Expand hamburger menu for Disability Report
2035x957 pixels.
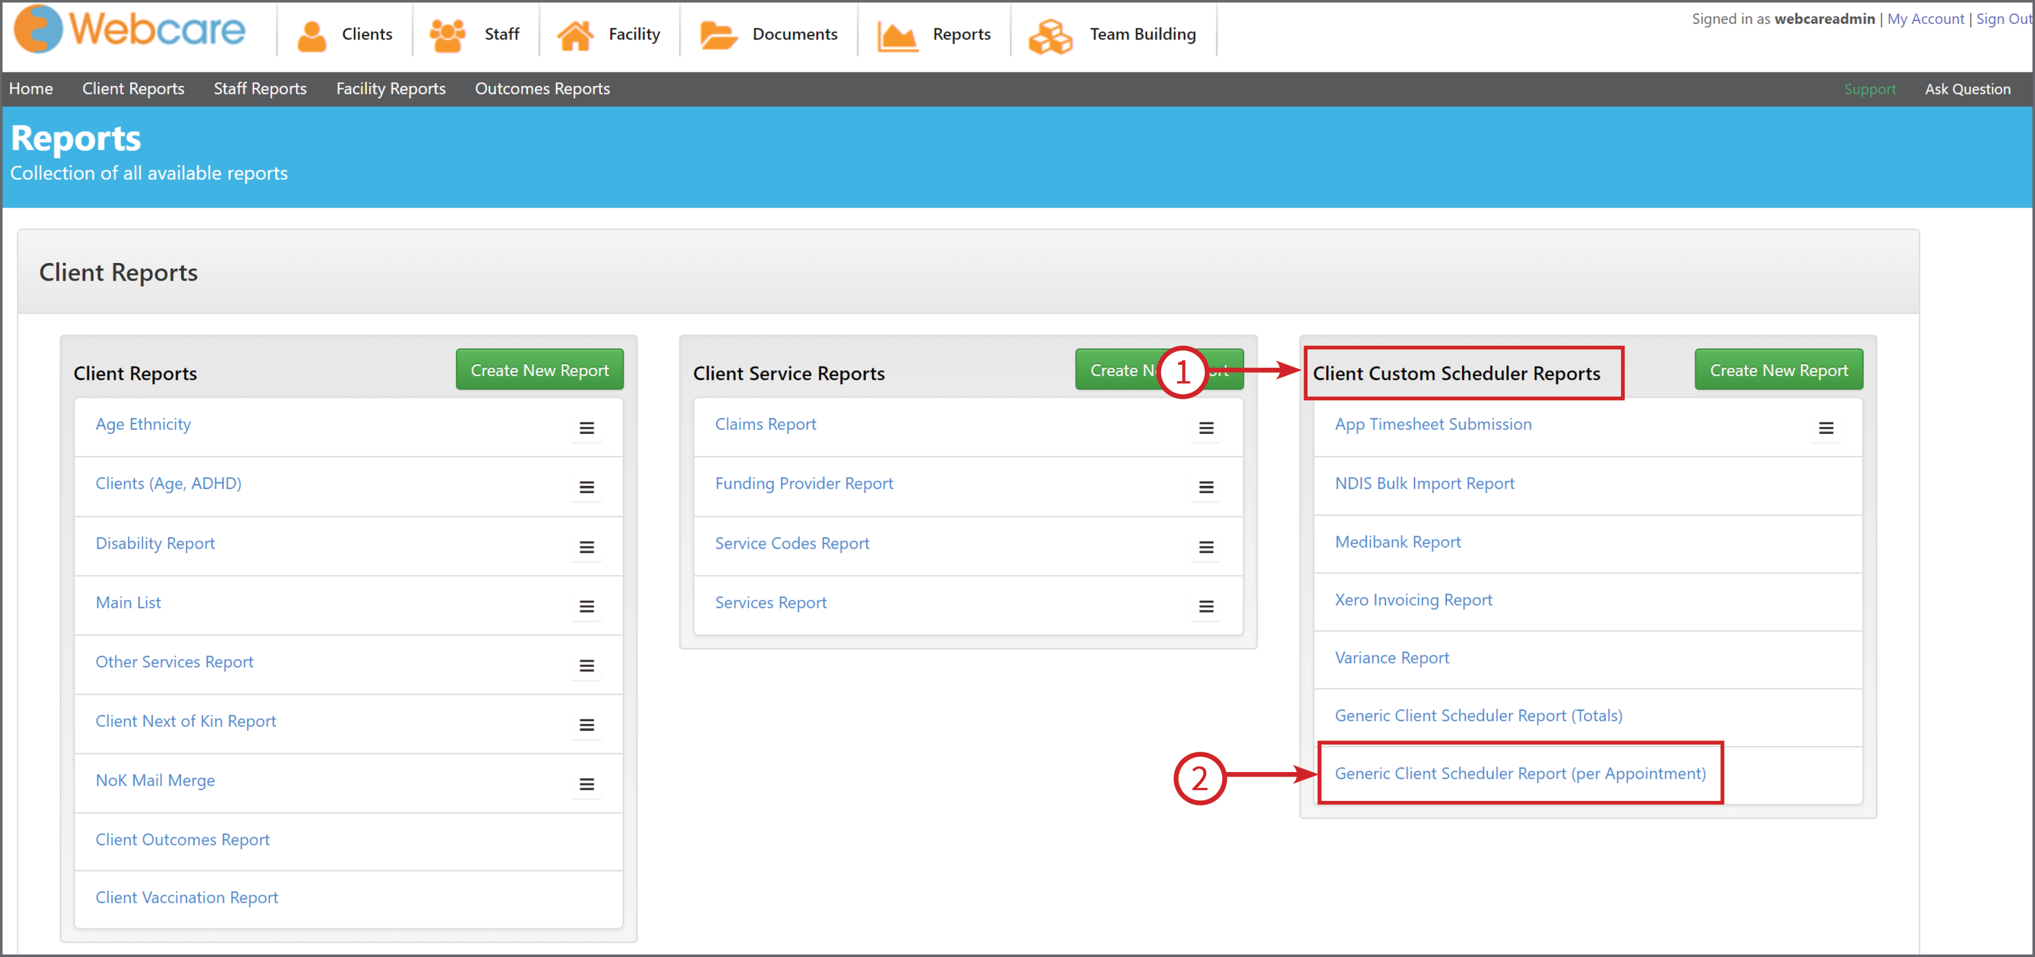pos(586,547)
